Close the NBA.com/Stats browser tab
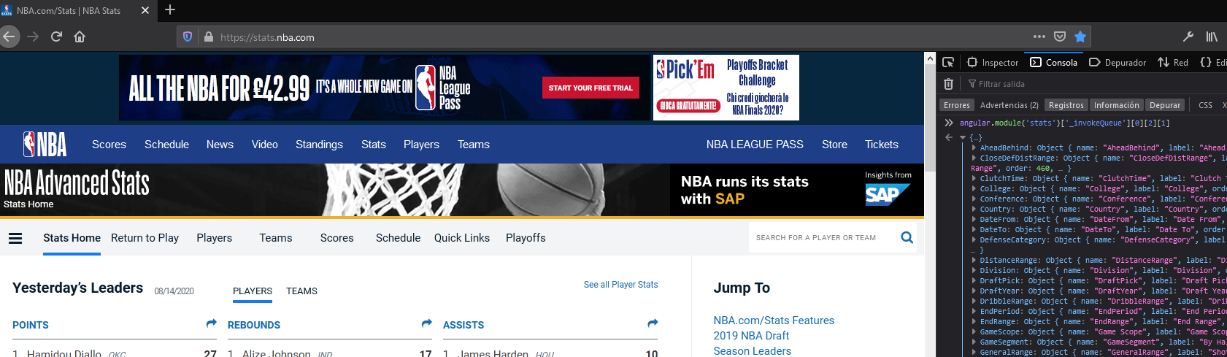Image resolution: width=1227 pixels, height=357 pixels. pyautogui.click(x=145, y=10)
